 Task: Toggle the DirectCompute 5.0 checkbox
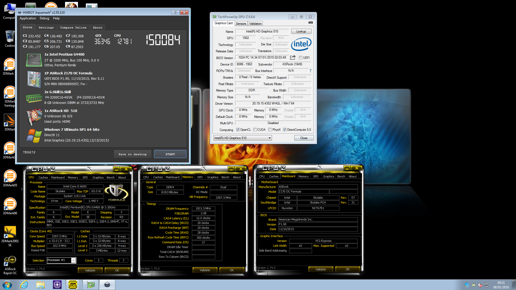point(285,130)
